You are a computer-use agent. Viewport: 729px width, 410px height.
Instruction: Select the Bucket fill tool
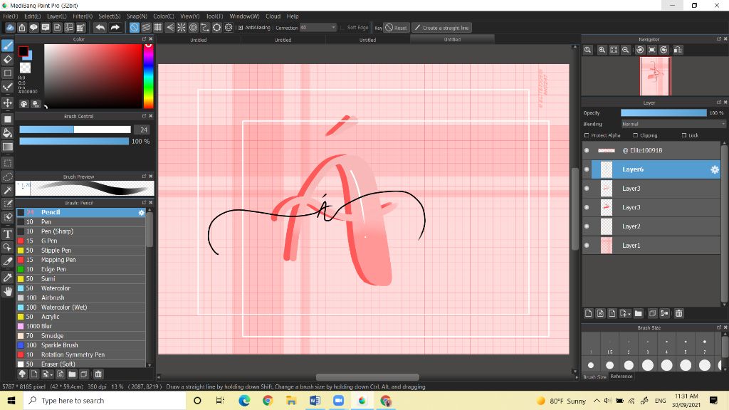click(7, 133)
